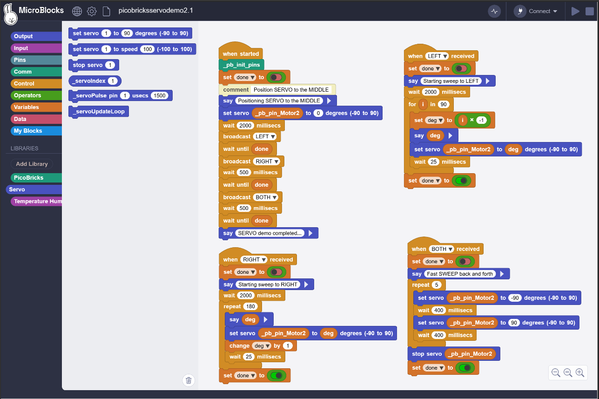Select the Data category
This screenshot has width=599, height=399.
coord(36,119)
